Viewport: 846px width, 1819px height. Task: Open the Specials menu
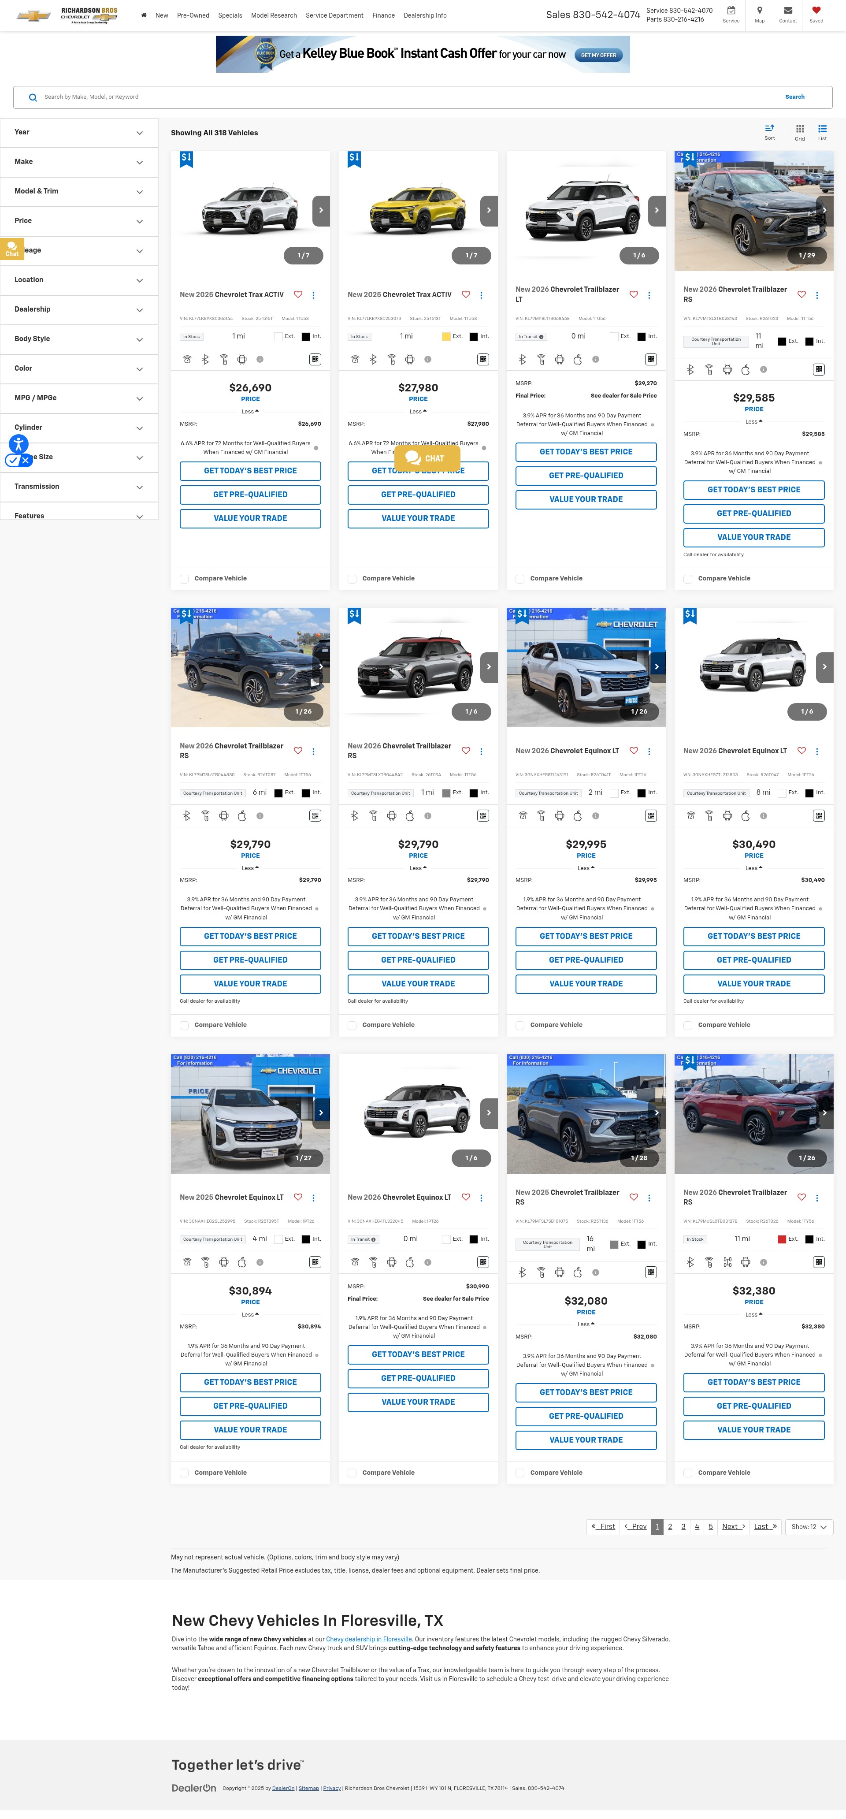coord(230,15)
